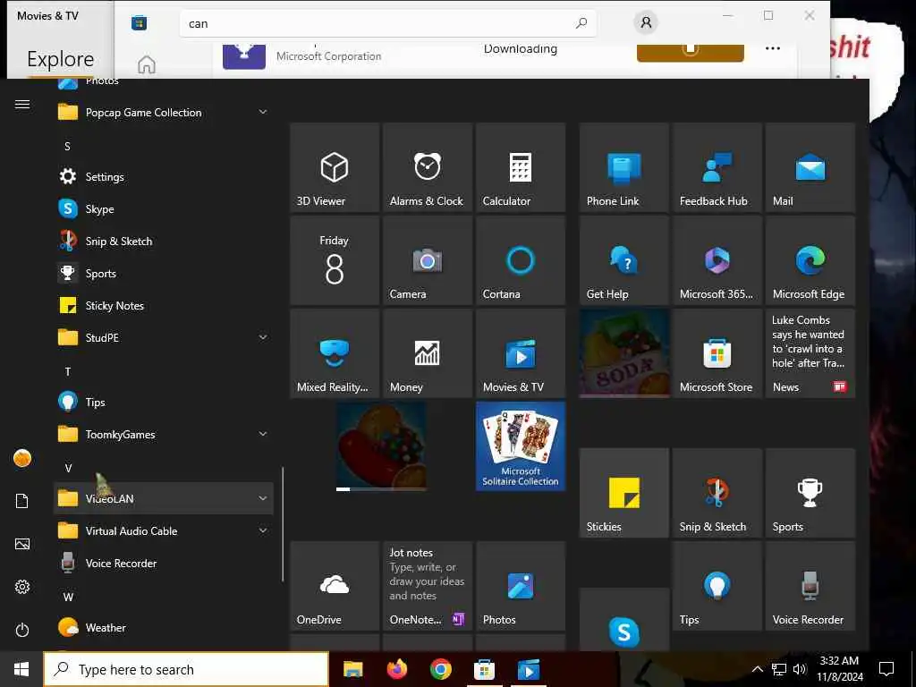Open the Power options button
Screen dimensions: 916x687
(x=22, y=630)
